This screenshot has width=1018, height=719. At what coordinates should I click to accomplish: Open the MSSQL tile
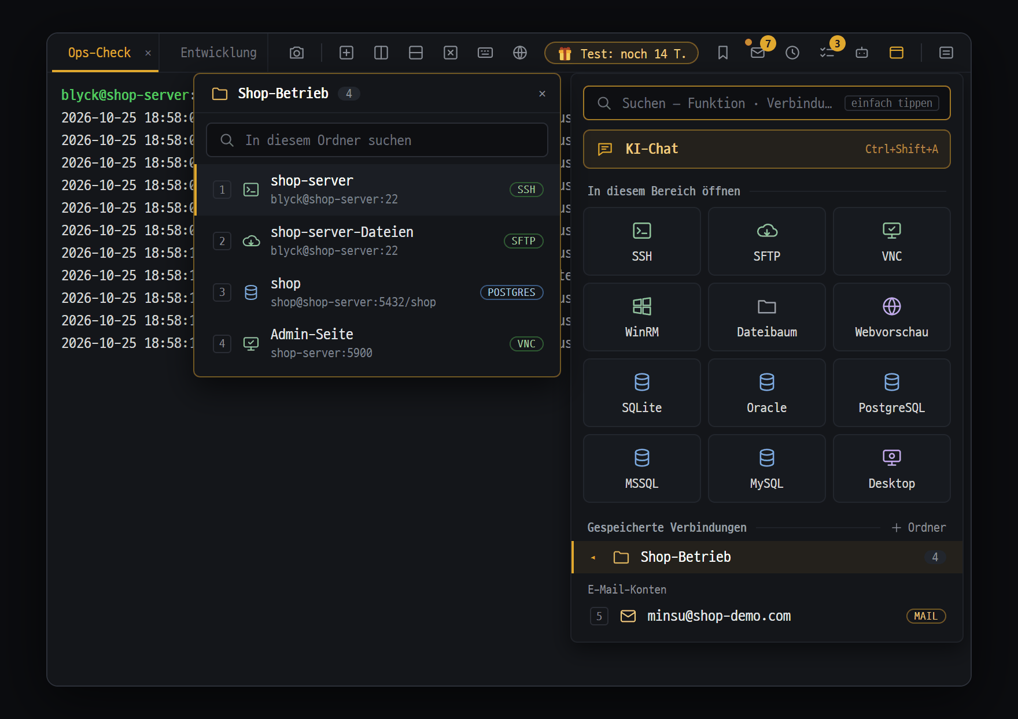tap(642, 469)
